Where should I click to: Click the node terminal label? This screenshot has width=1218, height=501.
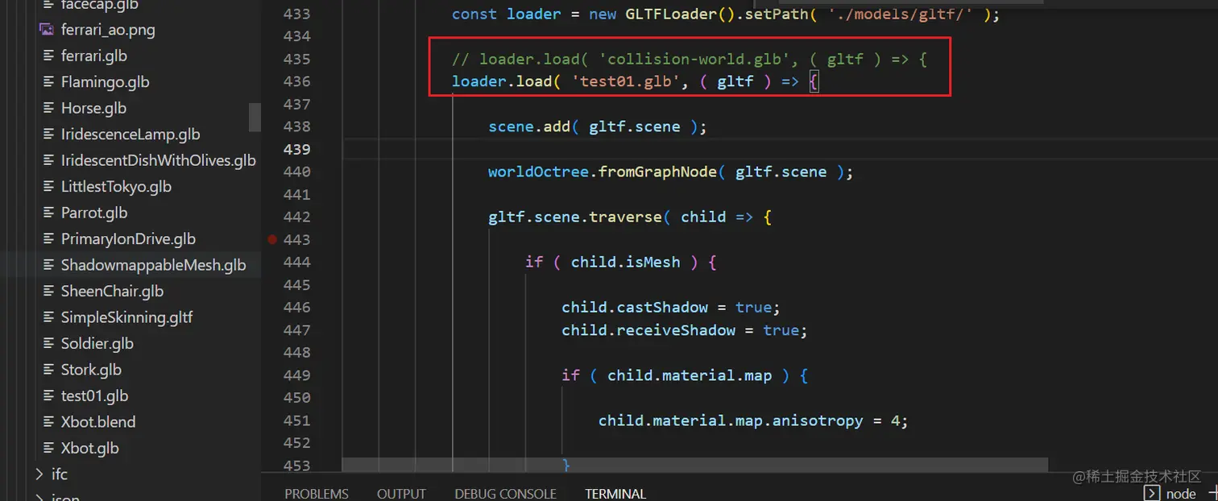(x=1181, y=493)
